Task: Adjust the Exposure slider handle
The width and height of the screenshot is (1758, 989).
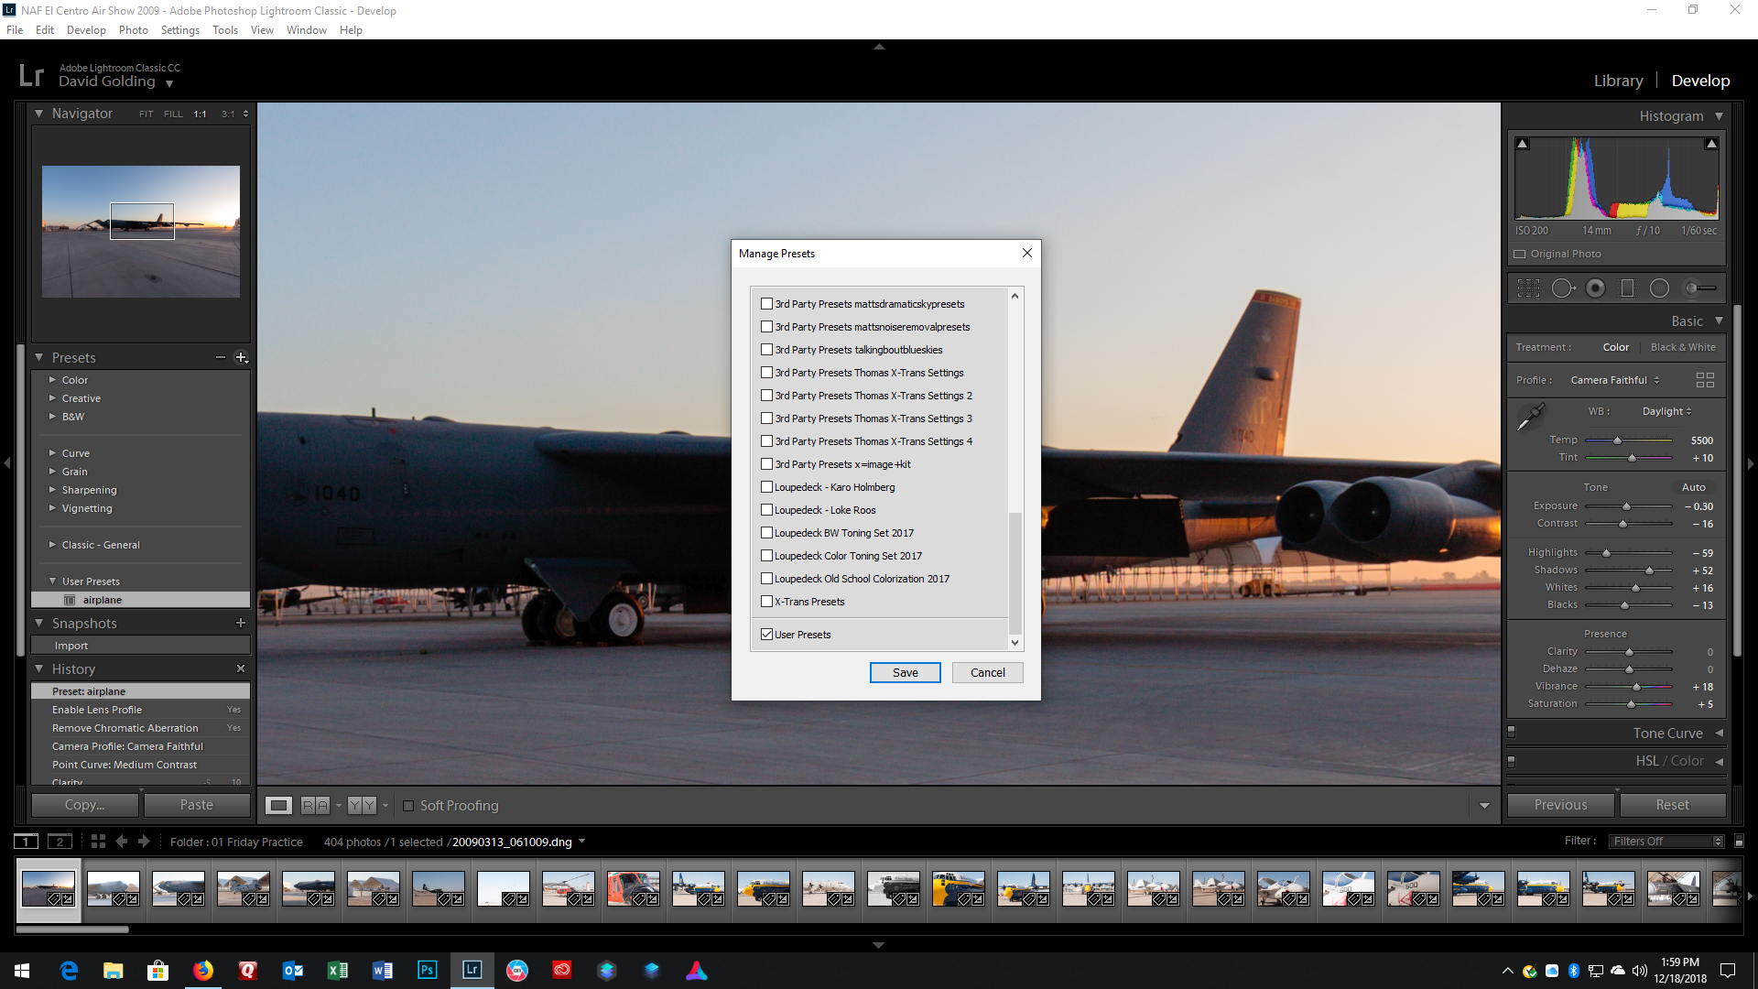Action: pos(1626,506)
